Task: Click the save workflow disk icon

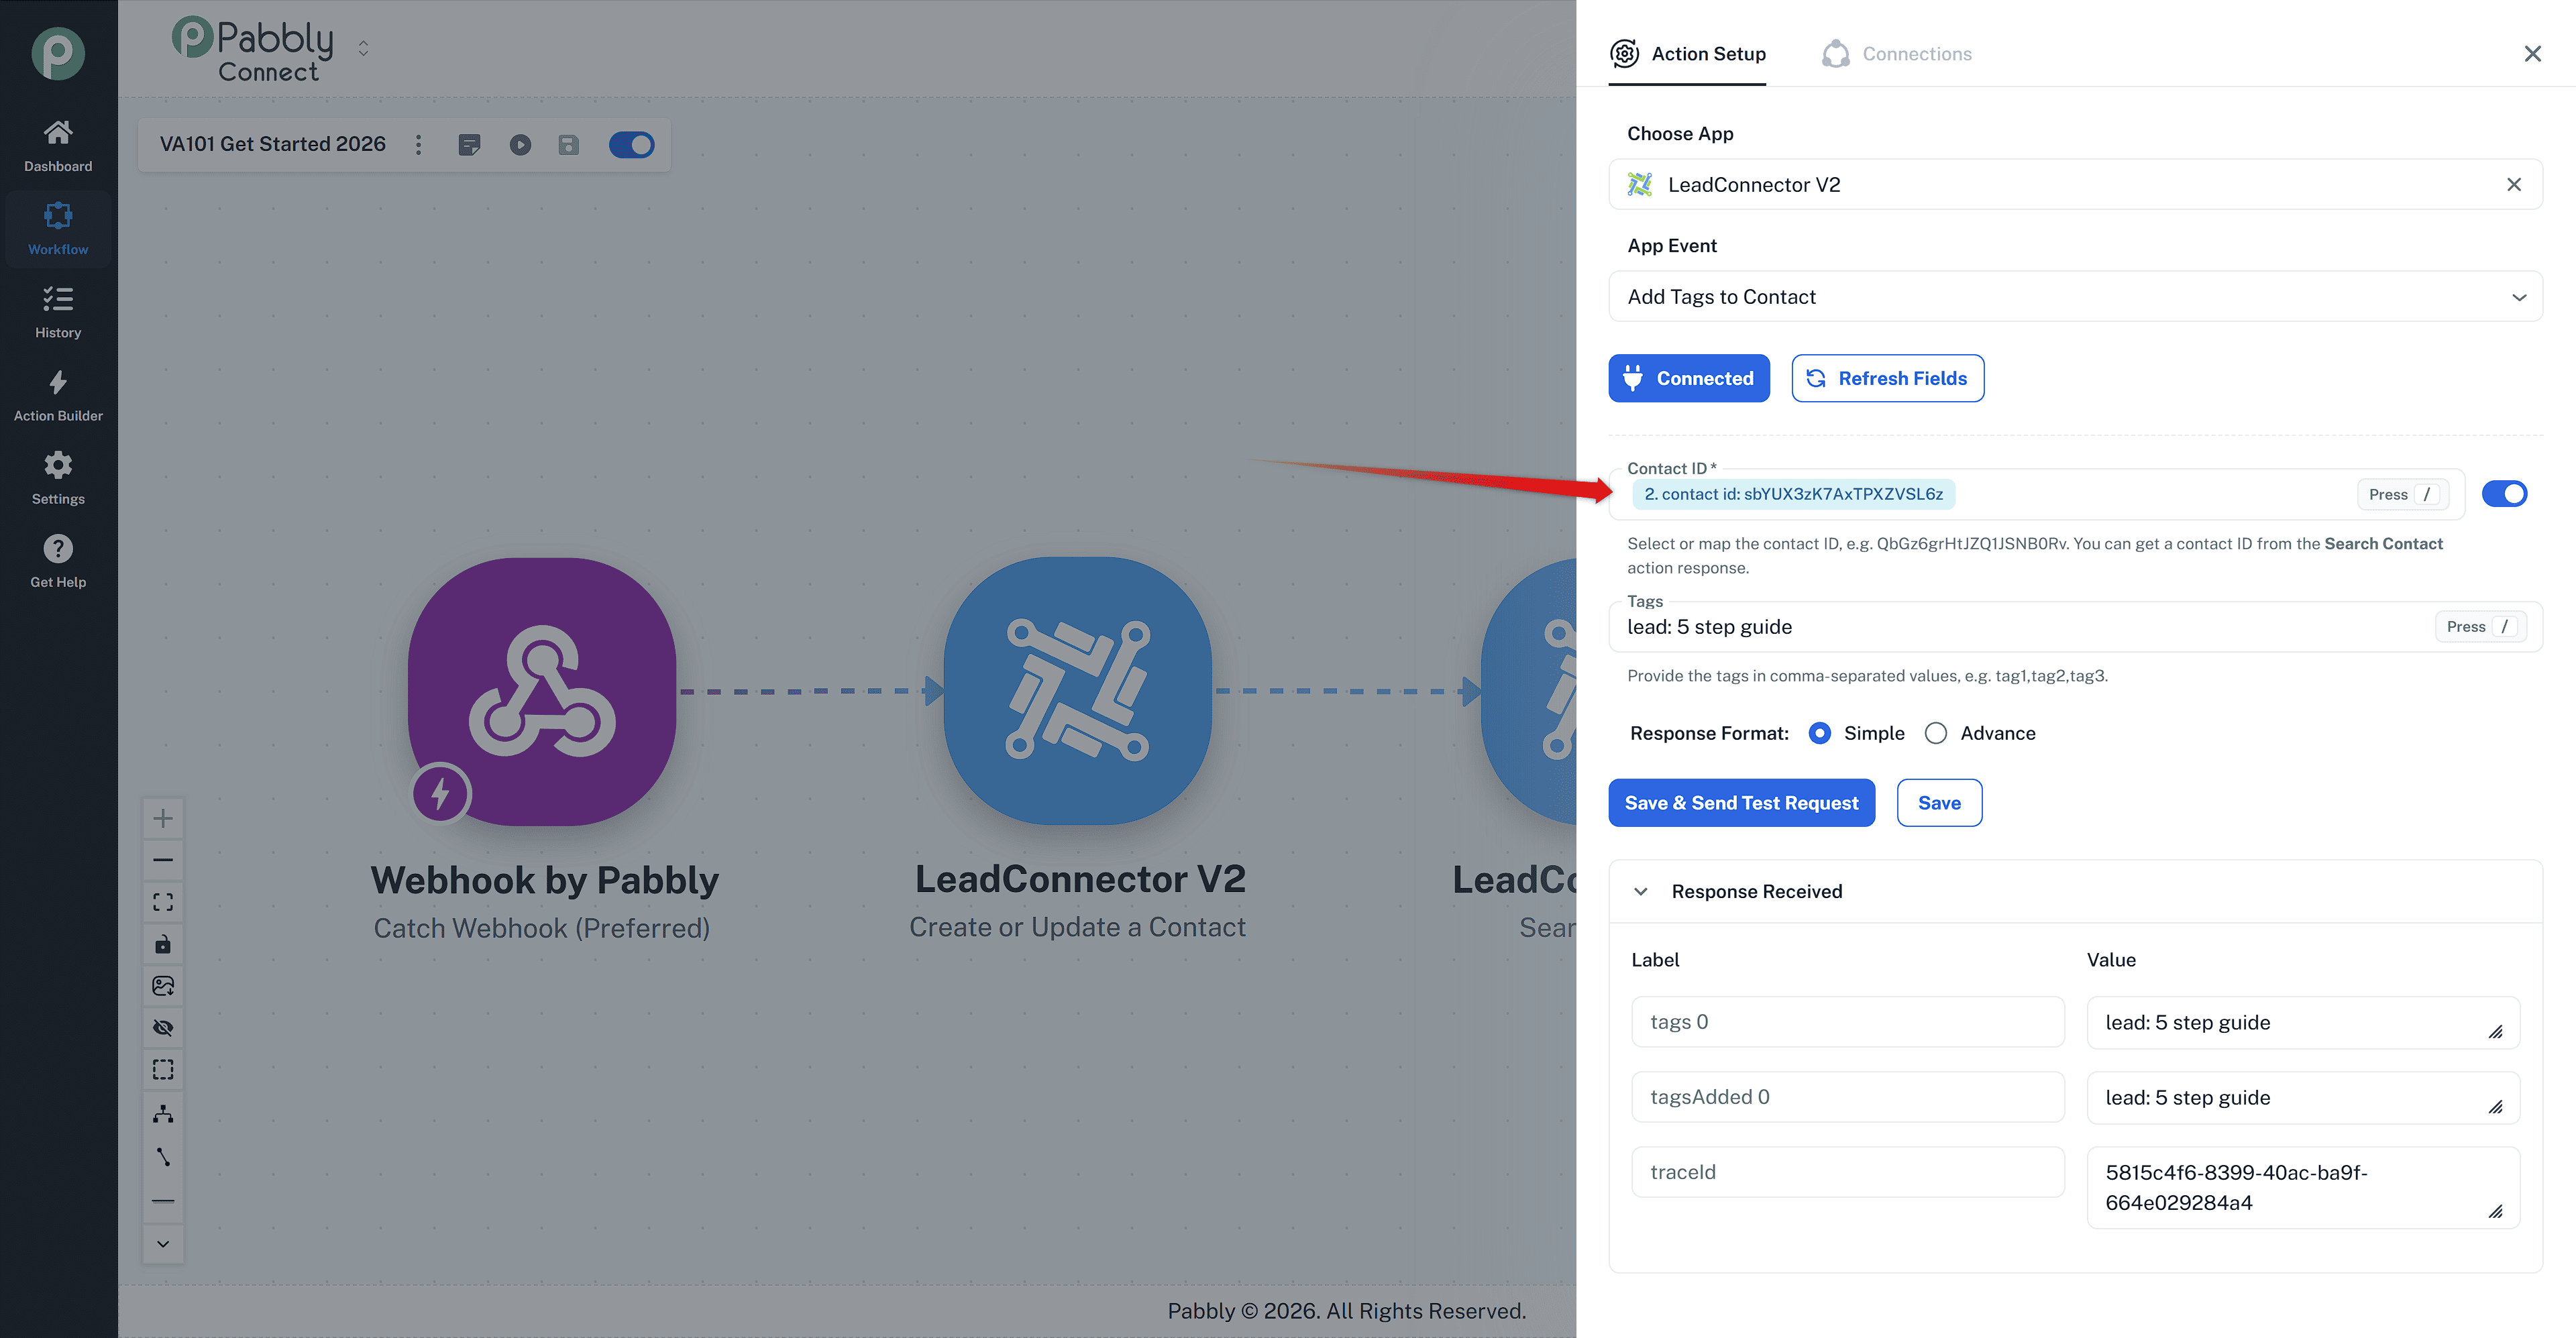Action: click(569, 145)
